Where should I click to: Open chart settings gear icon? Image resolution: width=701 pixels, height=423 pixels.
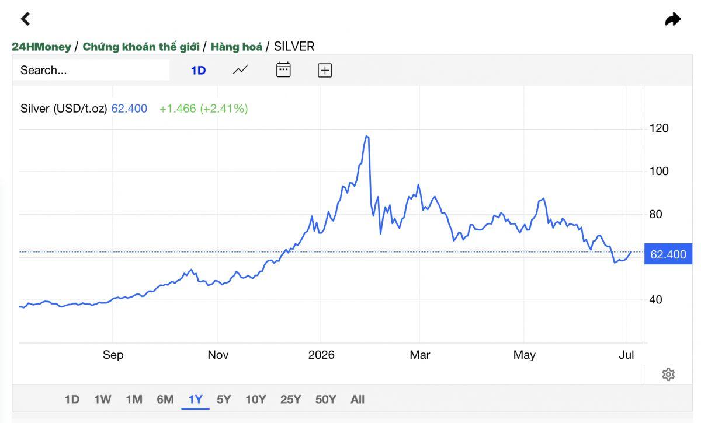(x=668, y=375)
